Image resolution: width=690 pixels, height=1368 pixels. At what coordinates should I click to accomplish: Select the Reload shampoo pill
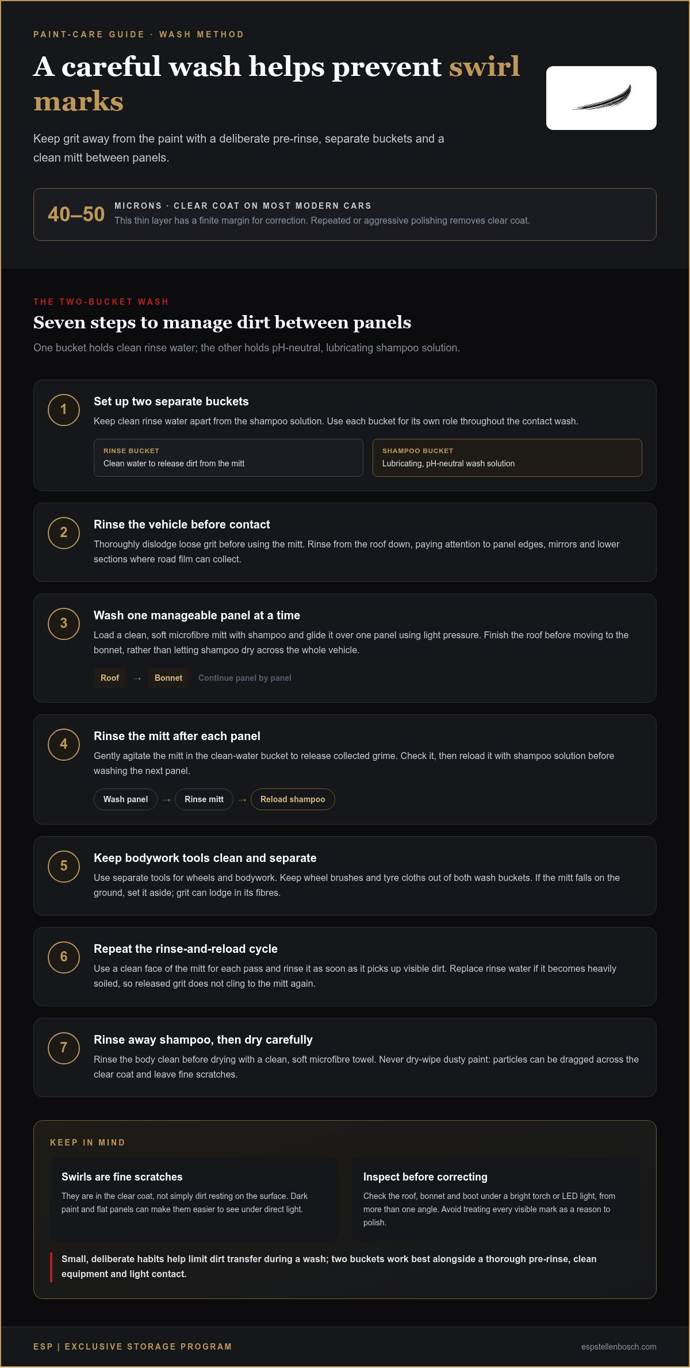(293, 799)
